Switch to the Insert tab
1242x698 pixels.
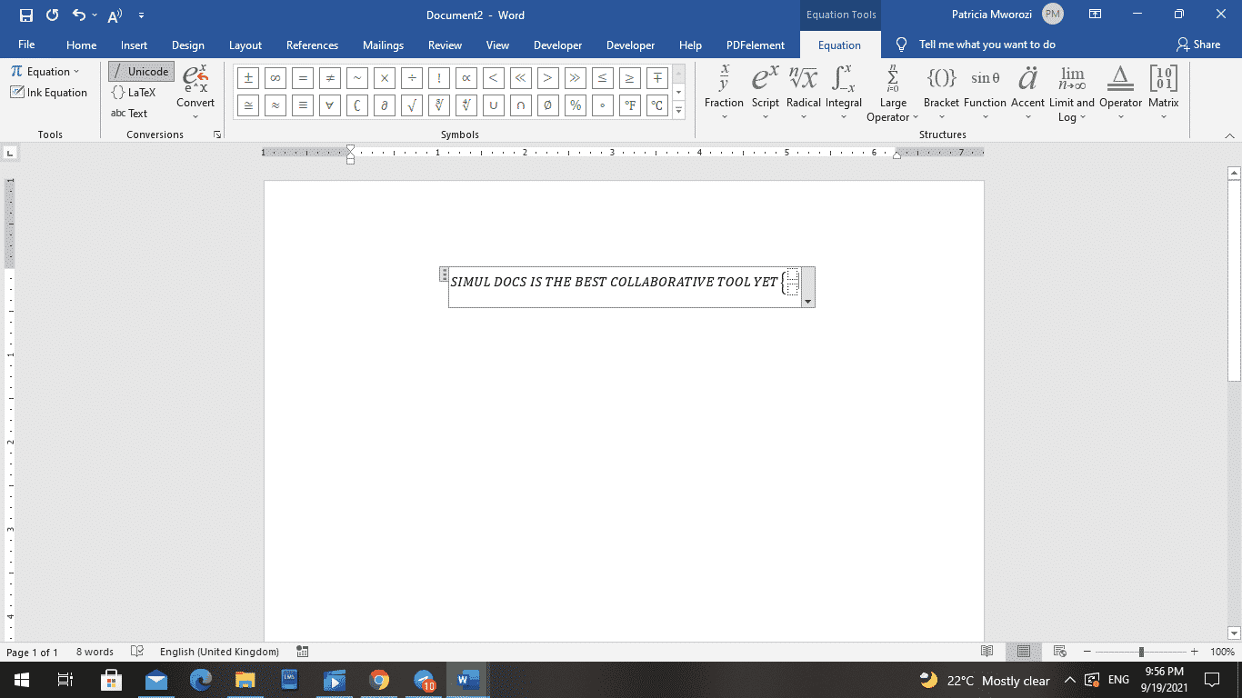click(134, 45)
